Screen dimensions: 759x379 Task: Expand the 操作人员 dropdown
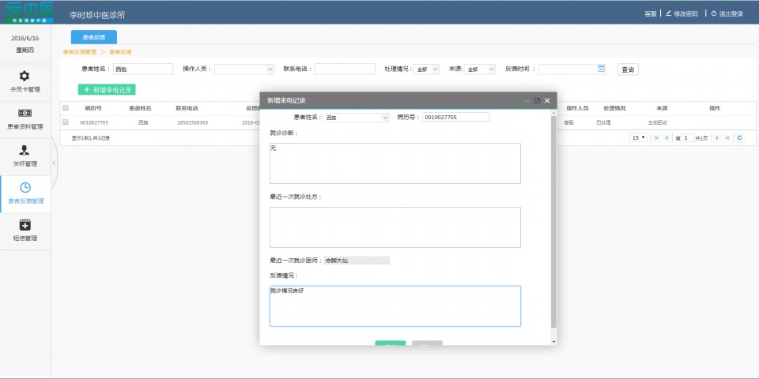(x=244, y=69)
